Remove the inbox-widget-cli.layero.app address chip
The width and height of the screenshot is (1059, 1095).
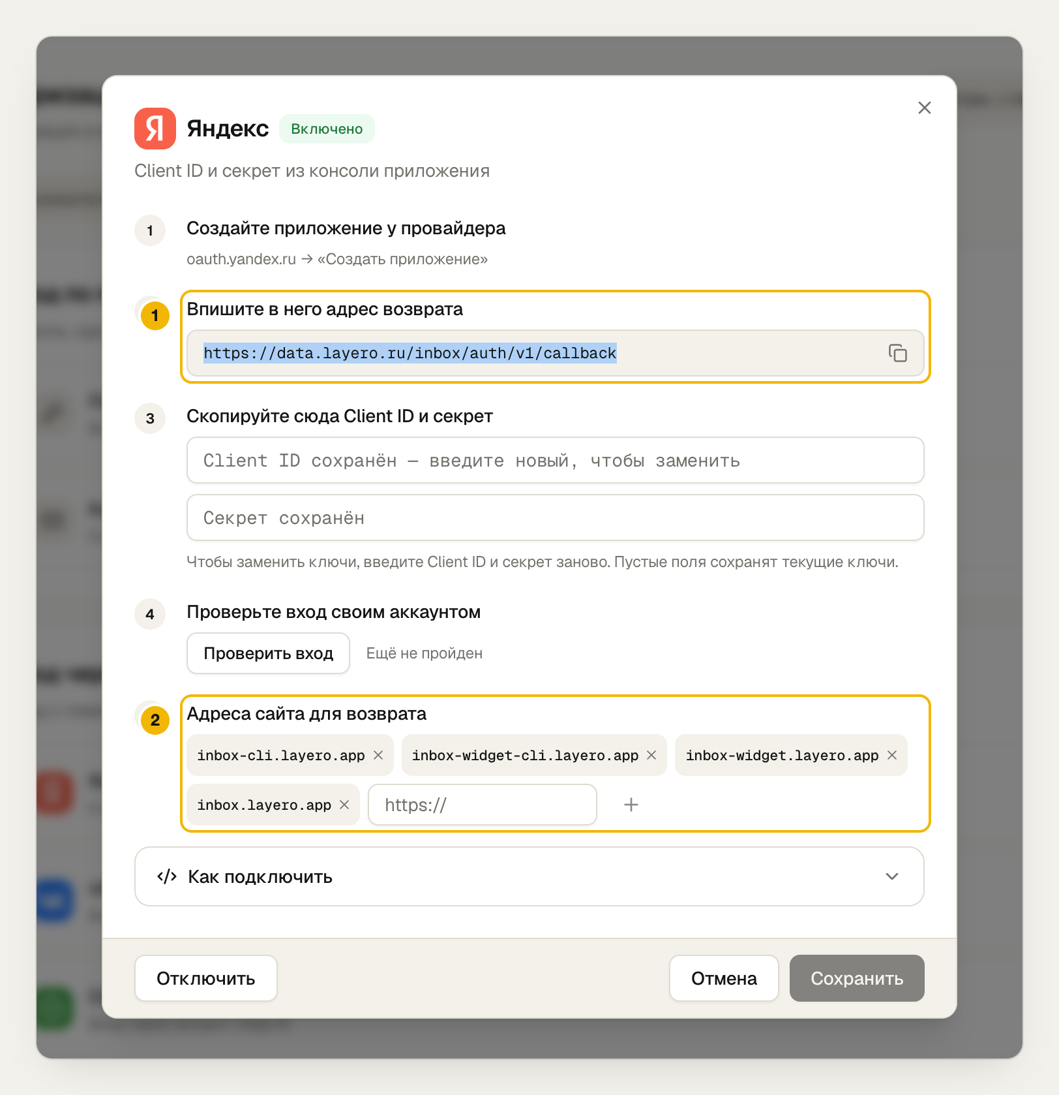click(x=651, y=755)
